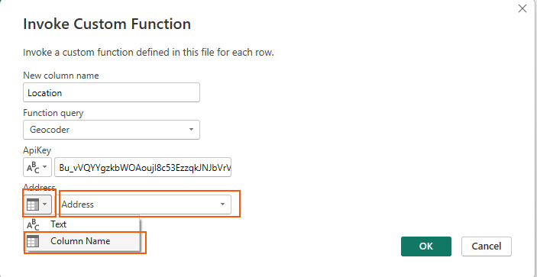Click the table icon next to Column Name
The width and height of the screenshot is (537, 277).
pos(33,241)
